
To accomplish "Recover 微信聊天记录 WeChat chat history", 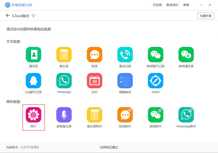I will [x=156, y=55].
